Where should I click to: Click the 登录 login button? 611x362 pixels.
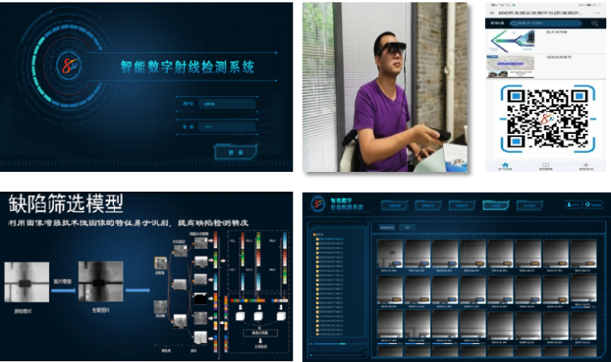click(235, 152)
